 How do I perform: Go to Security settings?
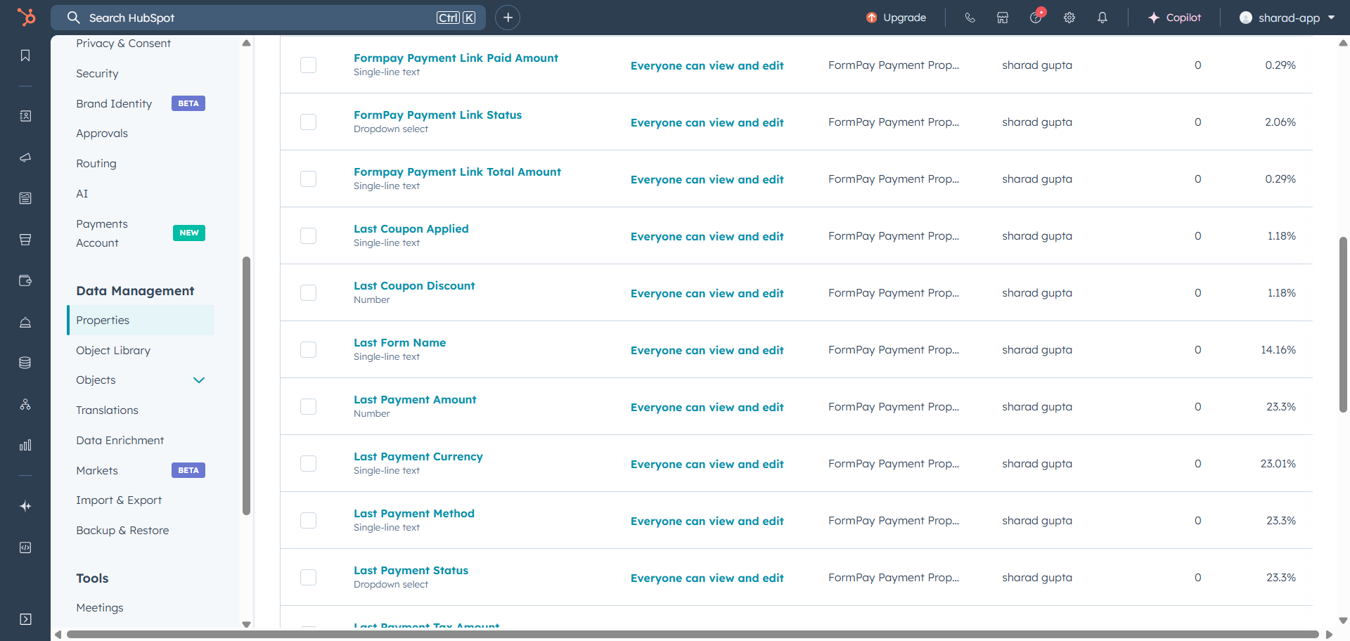[97, 74]
